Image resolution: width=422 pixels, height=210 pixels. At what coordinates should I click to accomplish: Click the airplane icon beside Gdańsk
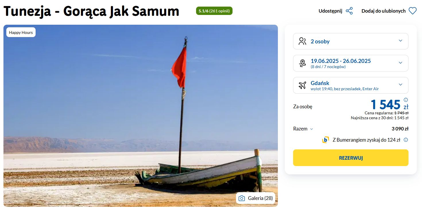(x=302, y=85)
